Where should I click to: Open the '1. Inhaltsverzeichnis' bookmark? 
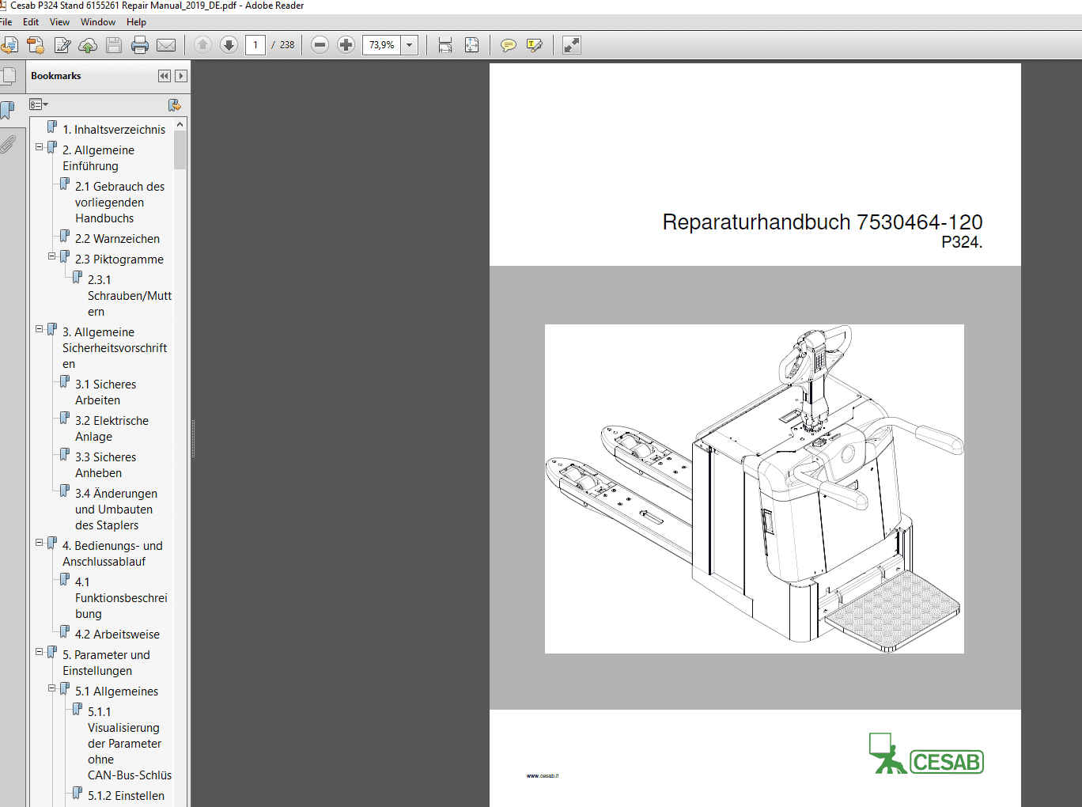114,130
